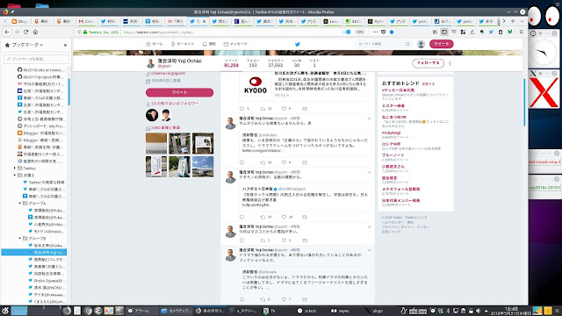
Task: Open the Firefox hamburger menu
Action: pos(521,32)
